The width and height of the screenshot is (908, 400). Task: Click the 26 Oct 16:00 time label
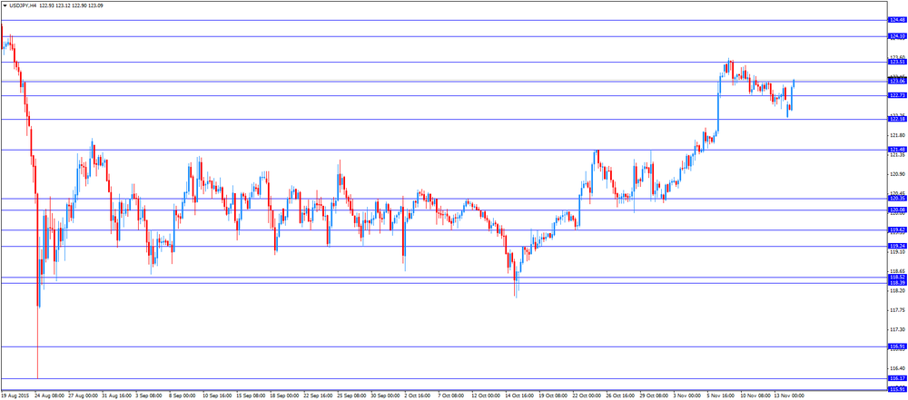[x=621, y=396]
